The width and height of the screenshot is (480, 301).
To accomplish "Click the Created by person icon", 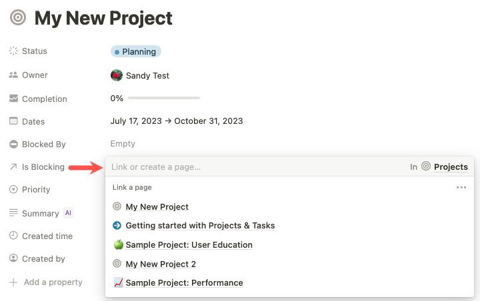I will 13,258.
